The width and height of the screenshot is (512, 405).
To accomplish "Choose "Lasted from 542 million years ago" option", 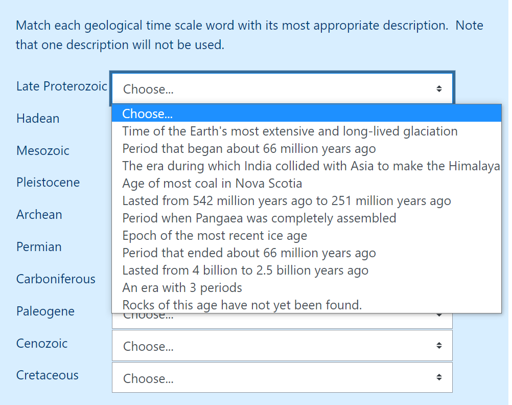I will tap(286, 201).
